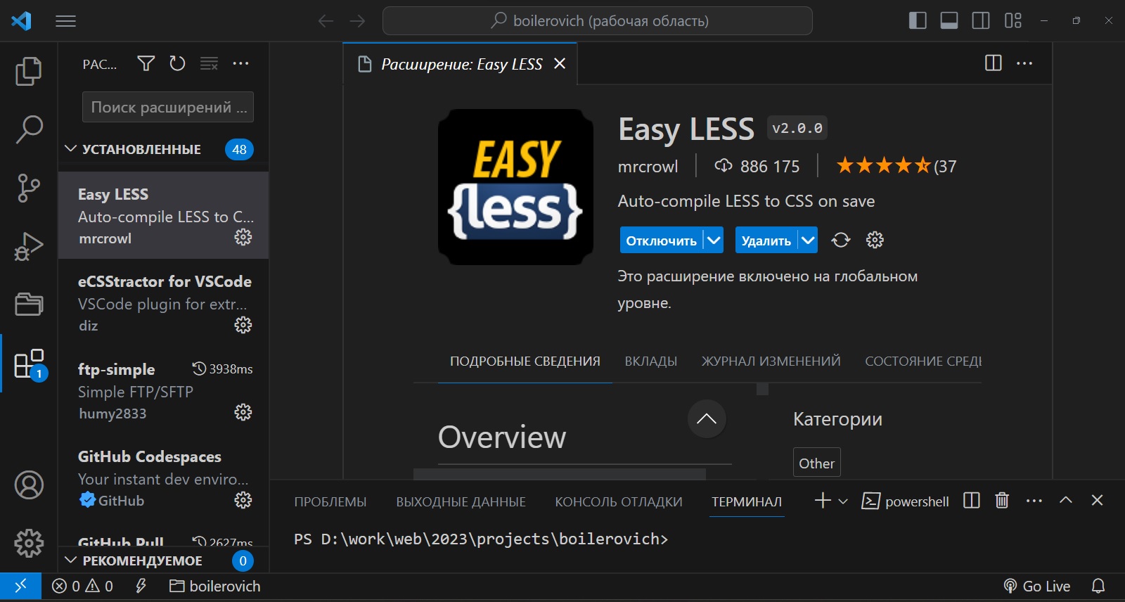Click the scroll-to-top chevron button
Screen dimensions: 1125x602
(707, 419)
